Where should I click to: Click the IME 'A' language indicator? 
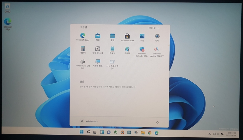[x=210, y=134]
